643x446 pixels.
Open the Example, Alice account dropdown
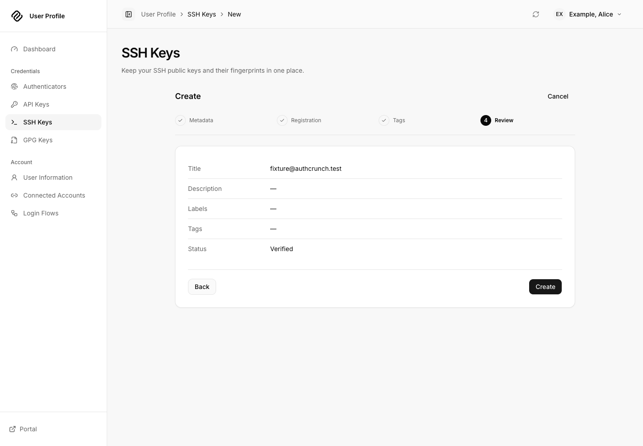point(588,14)
